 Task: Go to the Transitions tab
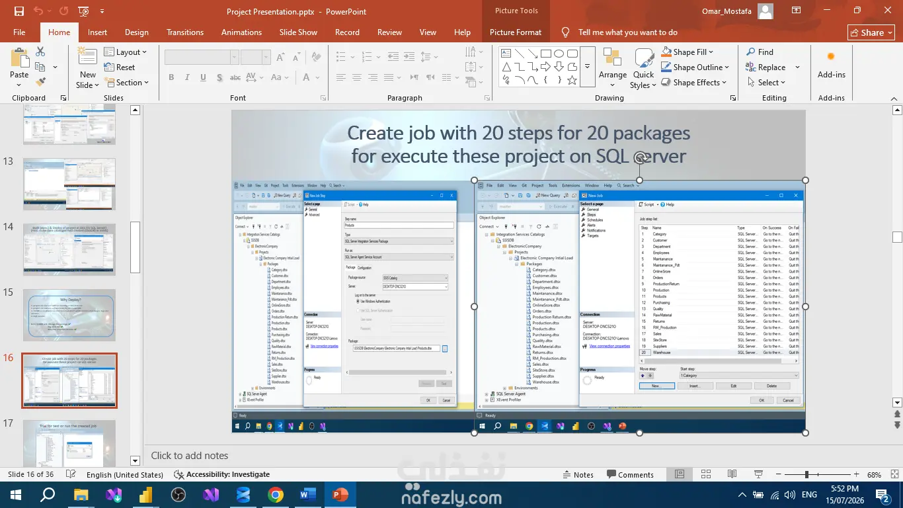(185, 32)
